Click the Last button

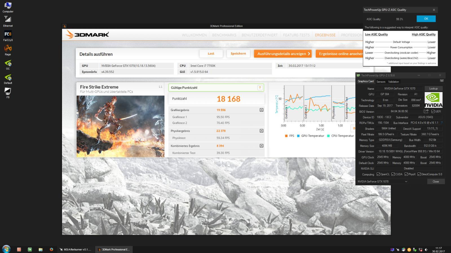click(x=211, y=54)
